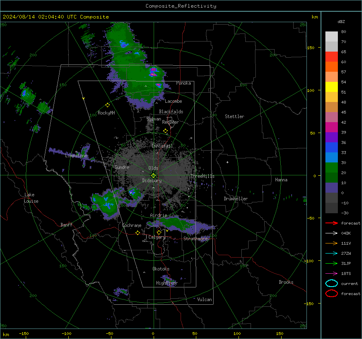
Task: Click the Sundre town label
Action: (x=122, y=167)
